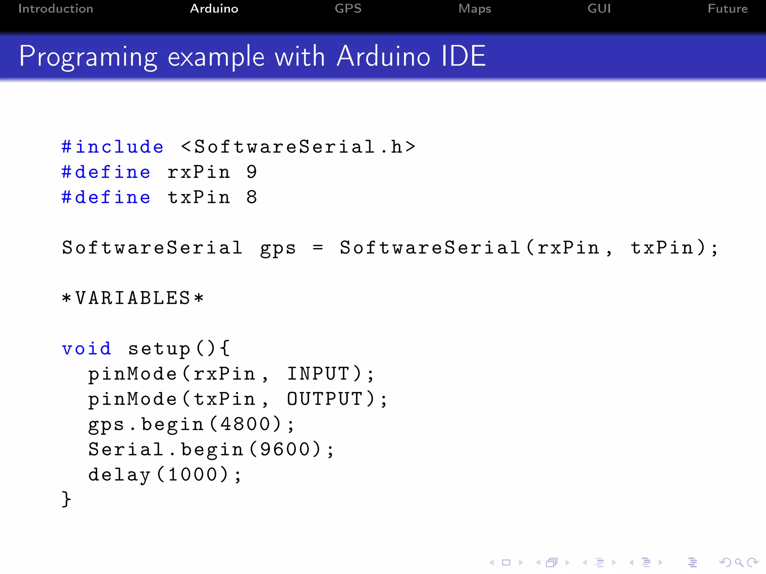Click the 'delay(1000);' line

[x=165, y=475]
